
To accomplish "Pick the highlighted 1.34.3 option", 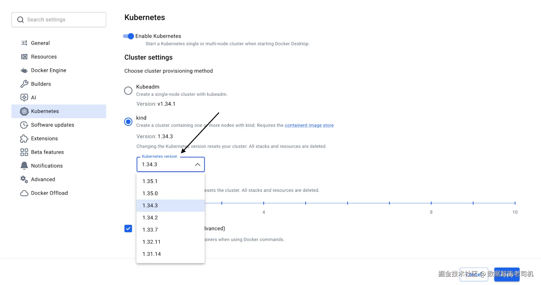I will [x=171, y=206].
